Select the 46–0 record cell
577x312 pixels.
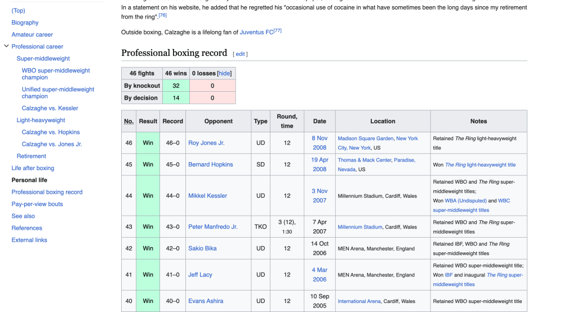(x=172, y=142)
